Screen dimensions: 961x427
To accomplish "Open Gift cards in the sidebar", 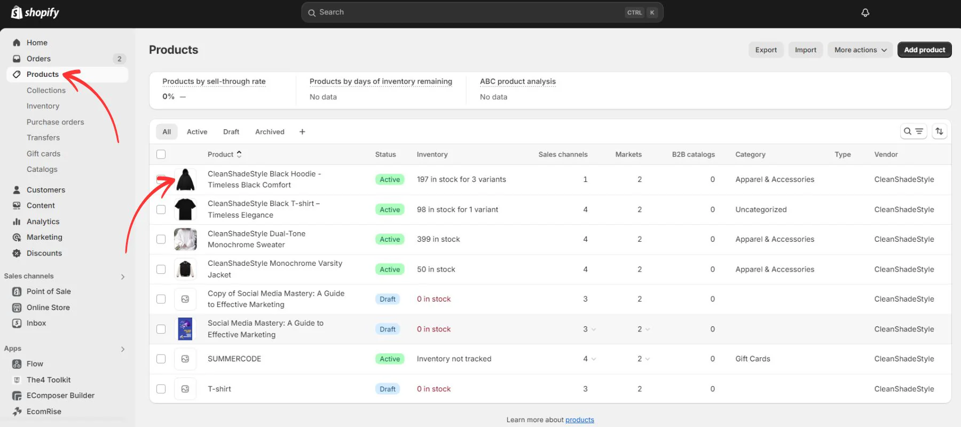I will [43, 154].
